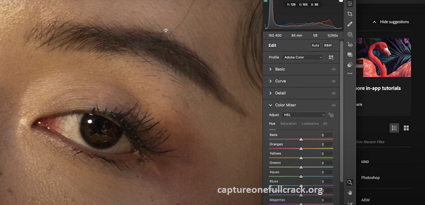425x205 pixels.
Task: Click the Magentas value input field
Action: click(326, 200)
